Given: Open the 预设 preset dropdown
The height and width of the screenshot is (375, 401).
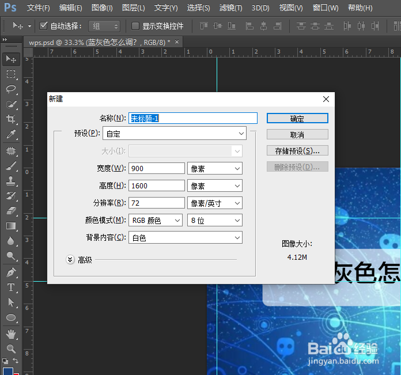Looking at the screenshot, I should click(175, 133).
